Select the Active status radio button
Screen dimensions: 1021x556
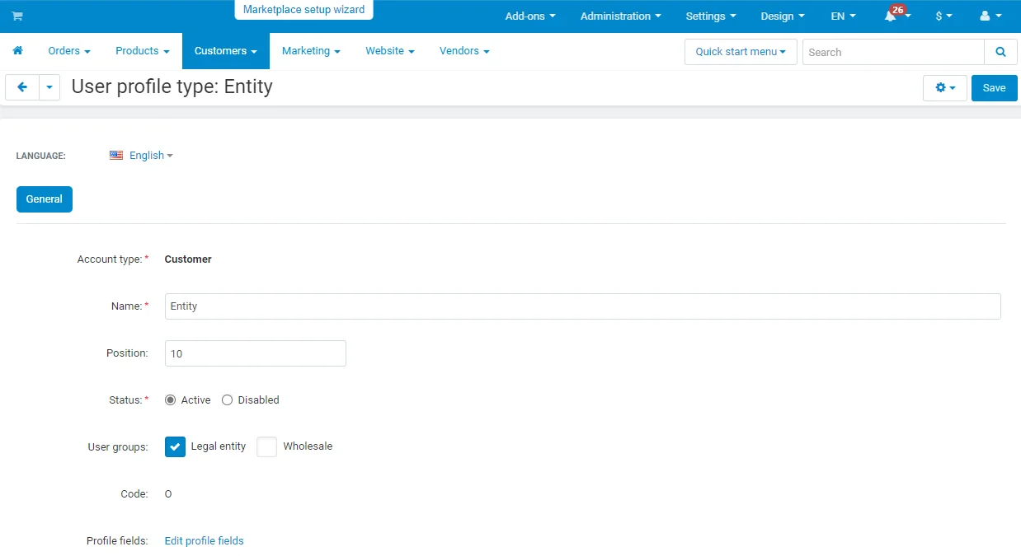click(171, 400)
